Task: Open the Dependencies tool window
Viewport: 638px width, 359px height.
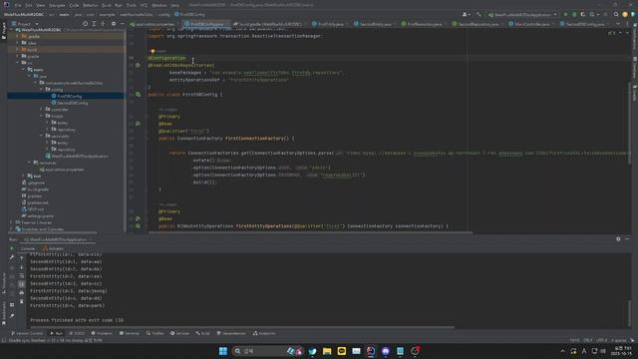Action: coord(231,333)
